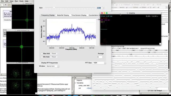Close the timeline window
This screenshot has height=96, width=171.
tap(102, 13)
